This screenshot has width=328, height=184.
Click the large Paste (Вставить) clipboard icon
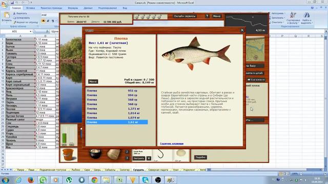[x=7, y=15]
